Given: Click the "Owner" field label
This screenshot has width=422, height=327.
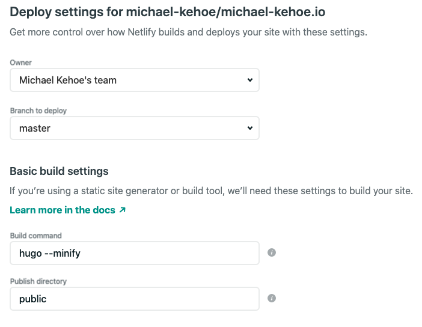Looking at the screenshot, I should tap(21, 63).
